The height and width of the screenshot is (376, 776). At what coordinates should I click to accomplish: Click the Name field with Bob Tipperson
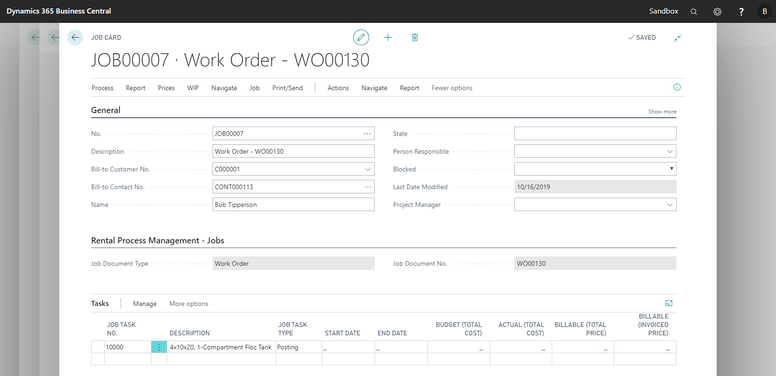point(293,205)
